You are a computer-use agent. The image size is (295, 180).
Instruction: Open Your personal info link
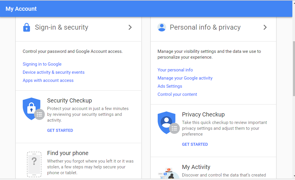point(175,70)
